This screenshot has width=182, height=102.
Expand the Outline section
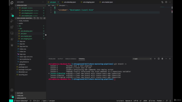(x=30, y=93)
